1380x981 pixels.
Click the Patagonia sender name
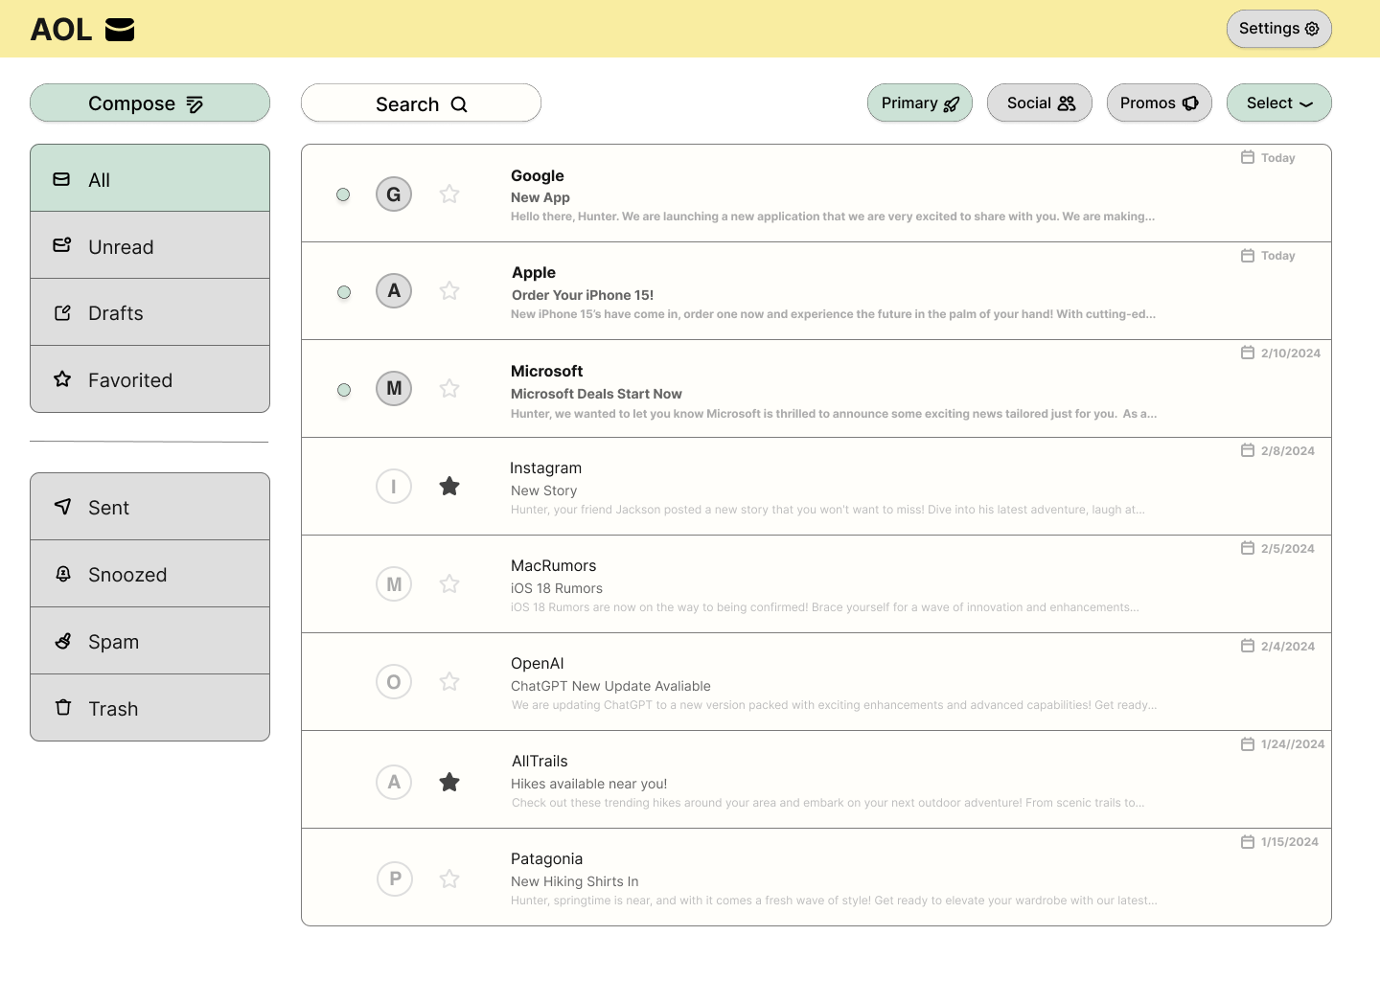[546, 858]
